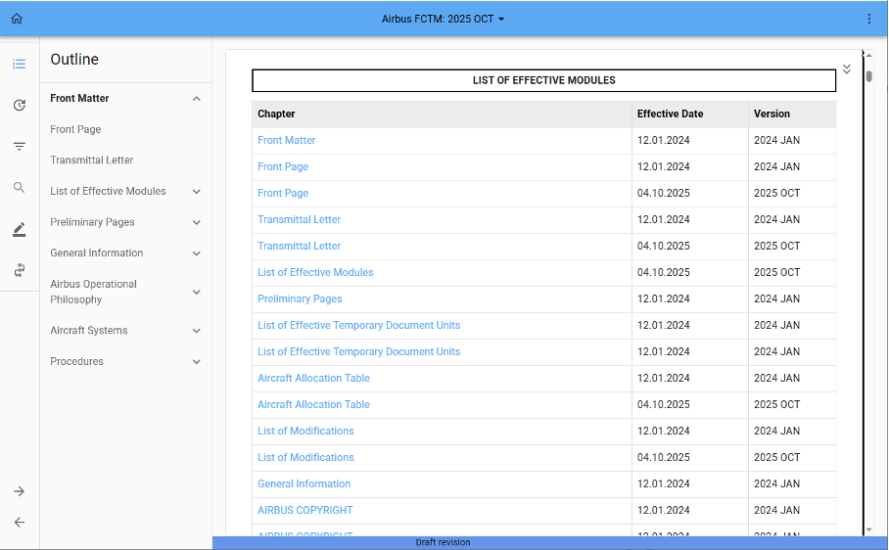Open List of Modifications link dated 12.01.2024

click(x=305, y=431)
